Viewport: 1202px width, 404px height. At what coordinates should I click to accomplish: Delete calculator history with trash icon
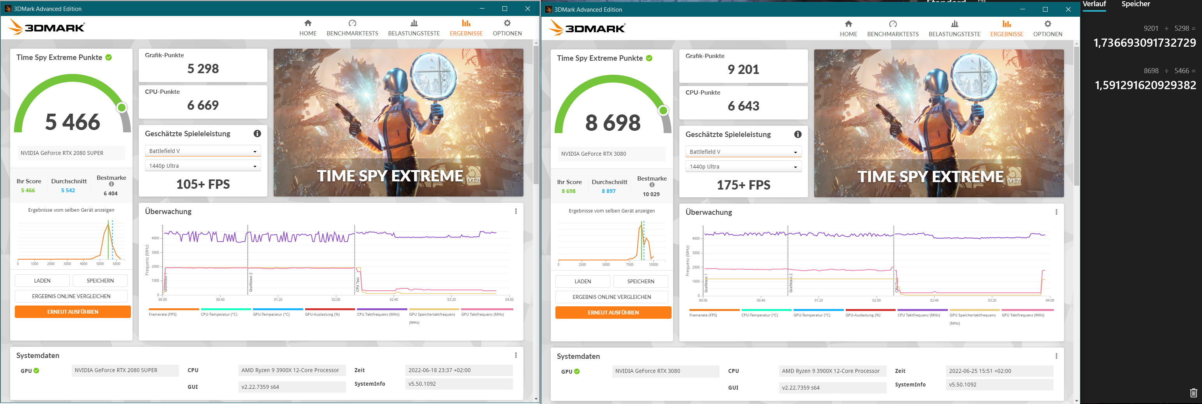pyautogui.click(x=1193, y=393)
